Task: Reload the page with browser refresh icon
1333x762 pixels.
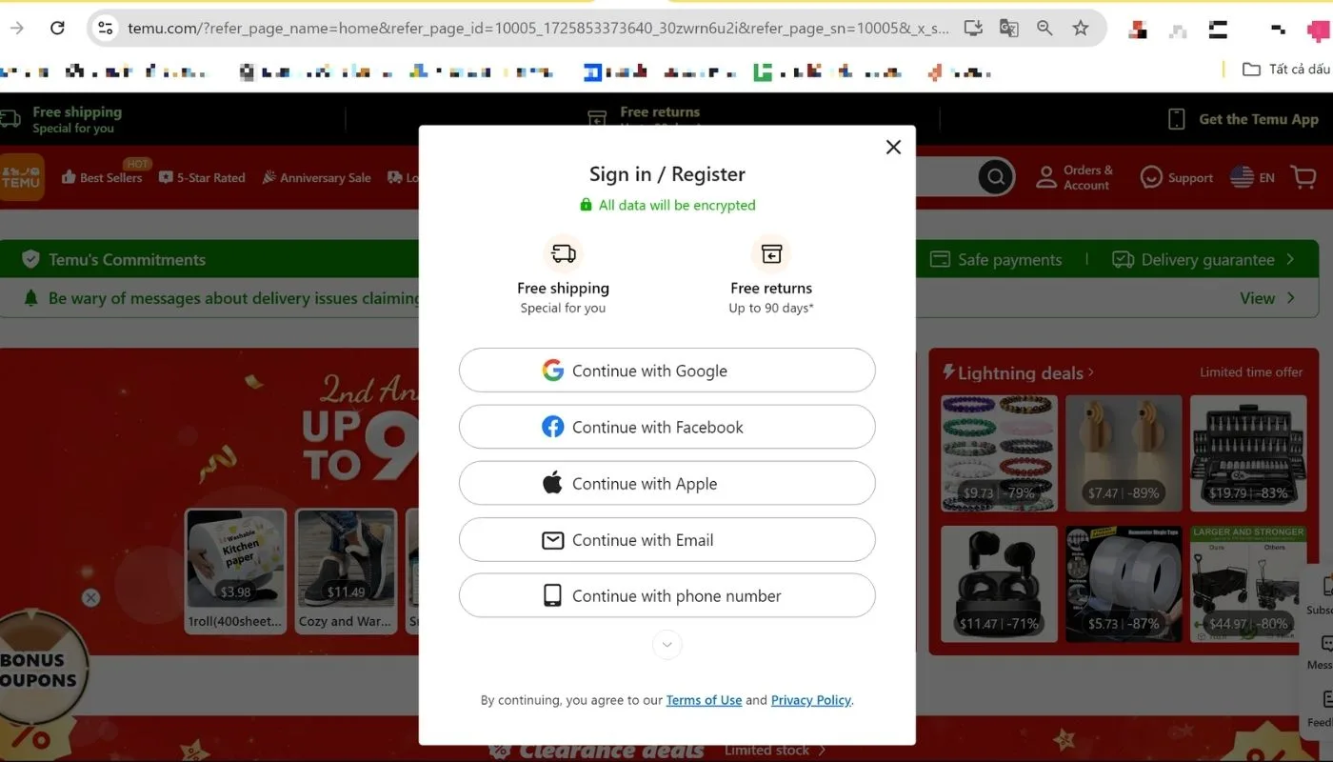Action: click(x=57, y=28)
